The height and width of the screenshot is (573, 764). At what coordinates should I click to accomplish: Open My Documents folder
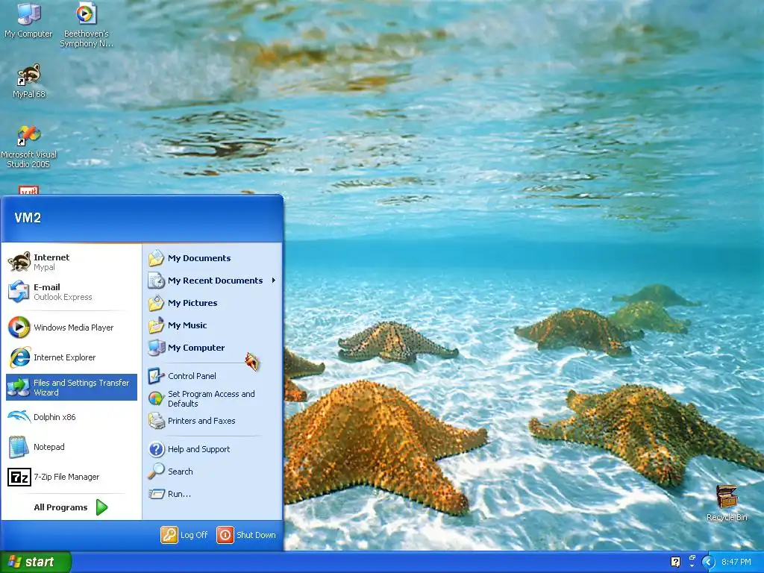point(212,258)
